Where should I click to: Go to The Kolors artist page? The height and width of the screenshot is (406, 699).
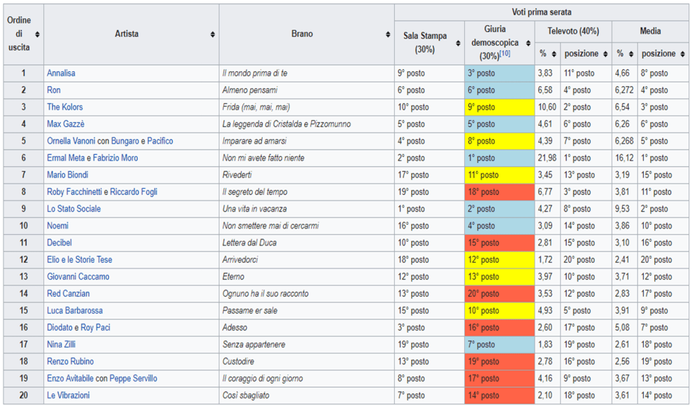(64, 107)
